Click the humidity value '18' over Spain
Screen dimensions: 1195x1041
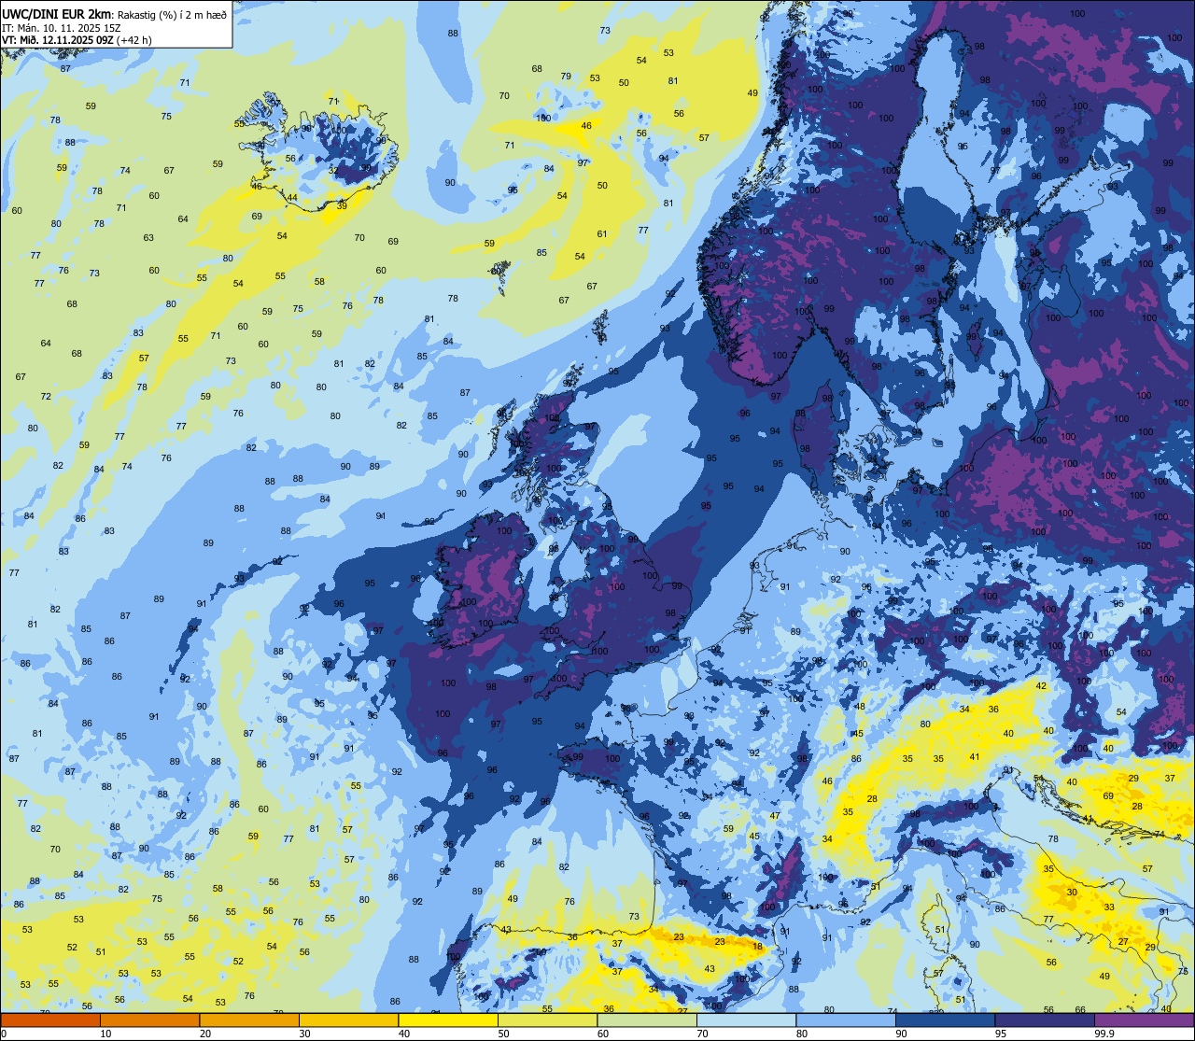757,947
